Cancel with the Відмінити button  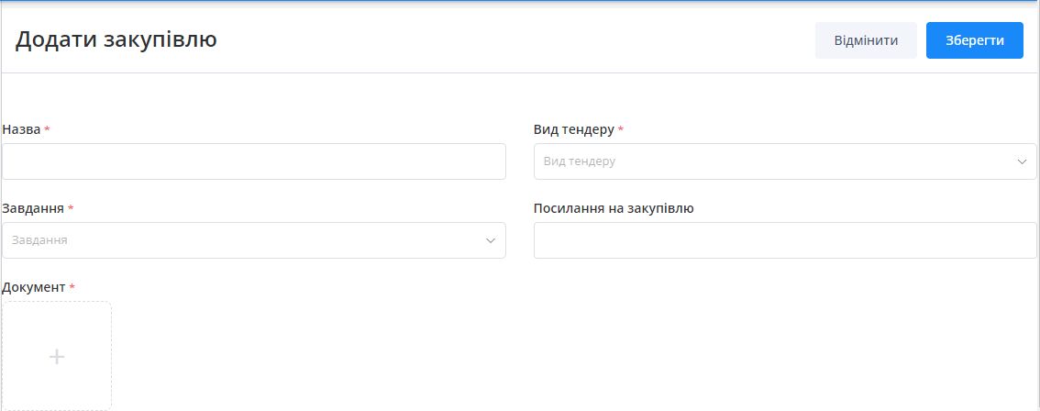coord(866,40)
